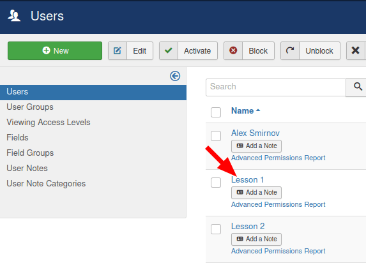Open User Notes in the sidebar
This screenshot has width=366, height=263.
27,169
